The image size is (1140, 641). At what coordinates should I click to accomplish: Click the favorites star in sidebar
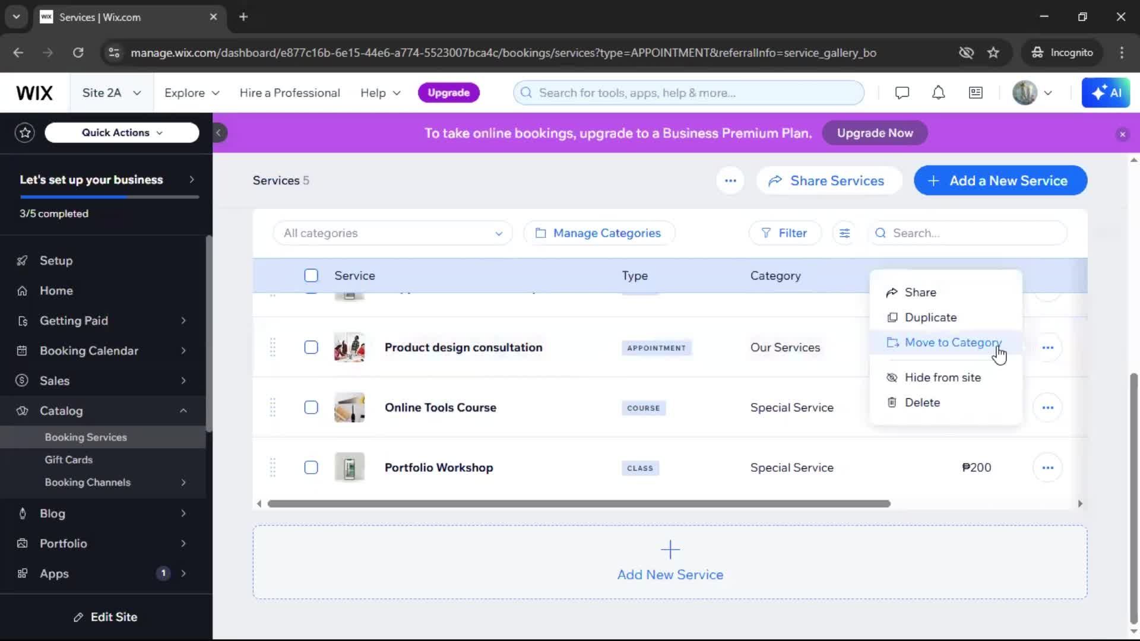25,132
